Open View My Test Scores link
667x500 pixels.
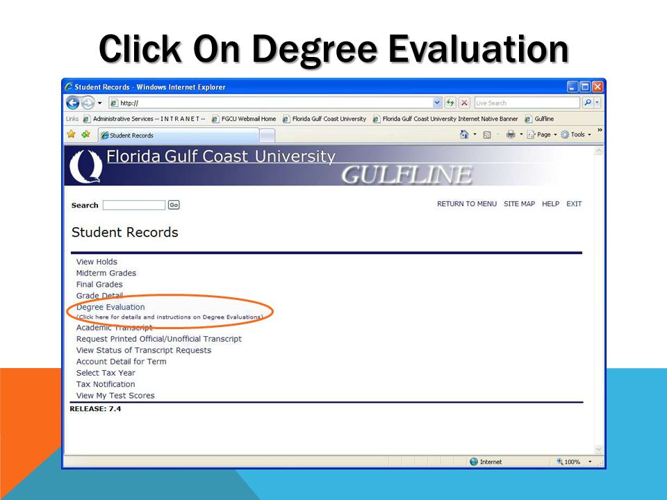[115, 395]
